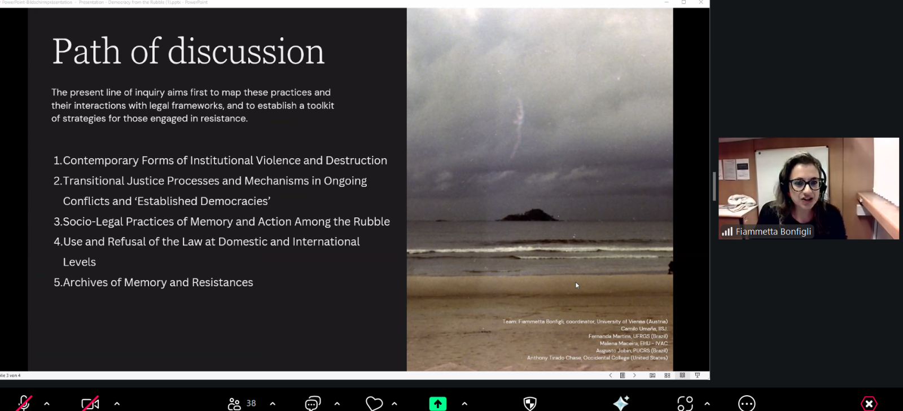Expand participants options arrow
Screen dimensions: 903x411
coord(273,404)
